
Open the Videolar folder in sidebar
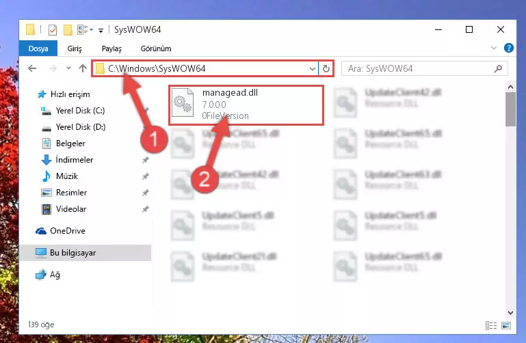click(x=70, y=209)
